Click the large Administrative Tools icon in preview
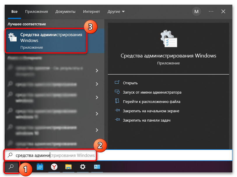Viewport: 237px width, 177px height. point(168,39)
